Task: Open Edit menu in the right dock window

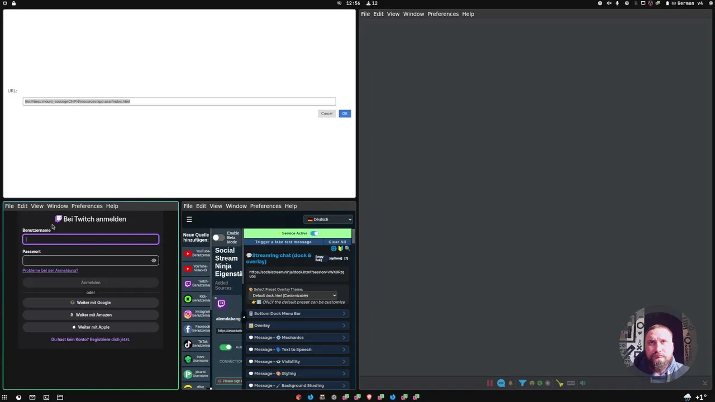Action: click(378, 14)
